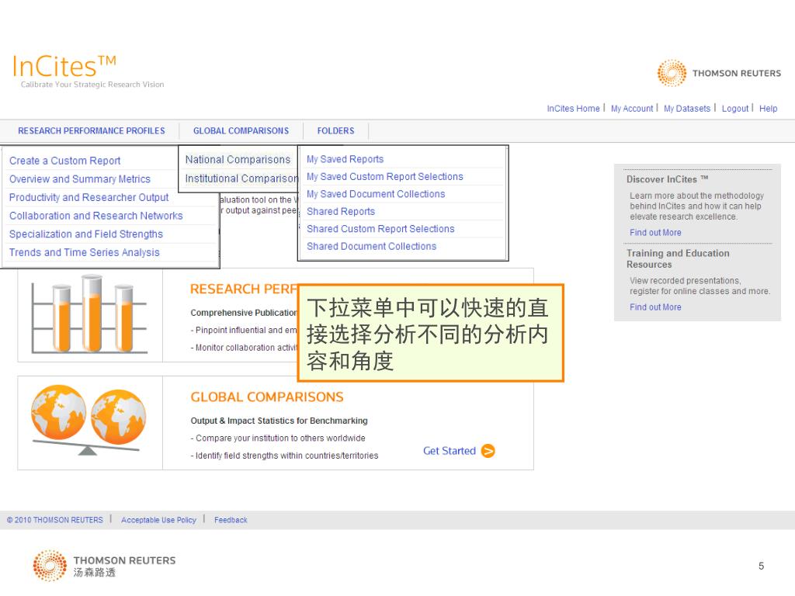The image size is (795, 596).
Task: Click the balanced globes illustration
Action: coord(89,420)
